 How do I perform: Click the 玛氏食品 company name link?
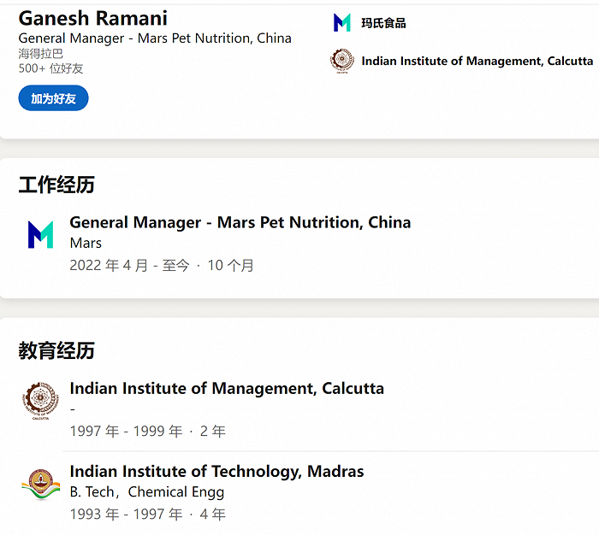pos(383,23)
